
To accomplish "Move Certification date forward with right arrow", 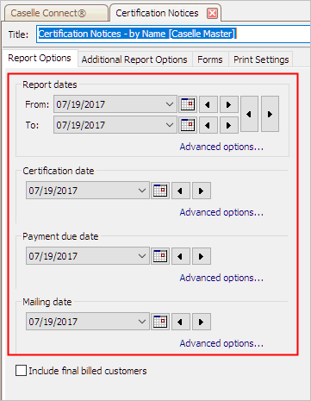I will pos(202,191).
